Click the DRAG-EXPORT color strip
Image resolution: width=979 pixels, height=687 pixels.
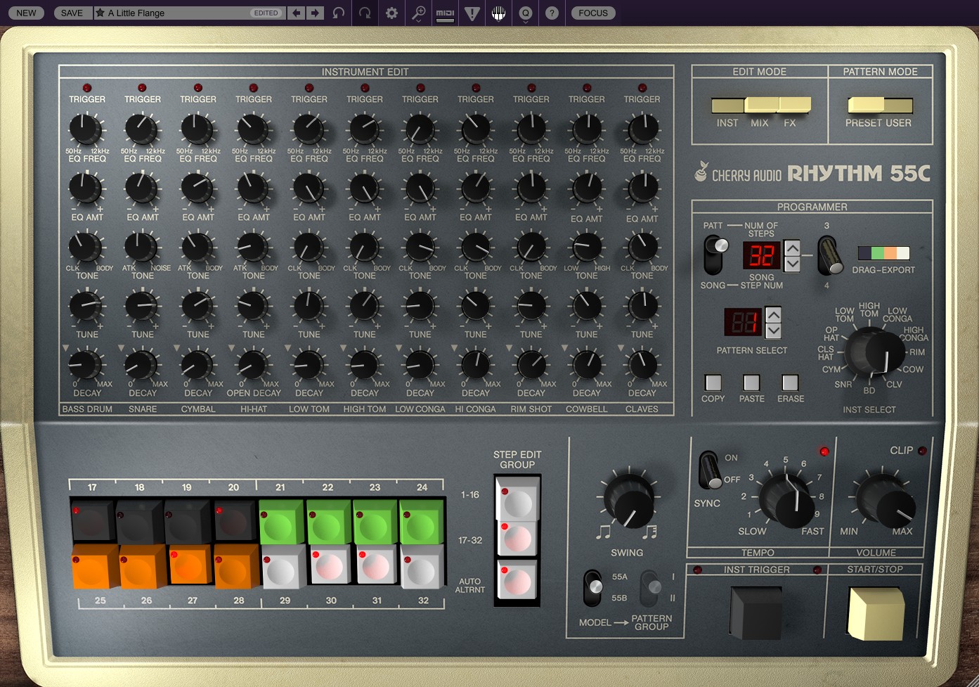pos(883,253)
